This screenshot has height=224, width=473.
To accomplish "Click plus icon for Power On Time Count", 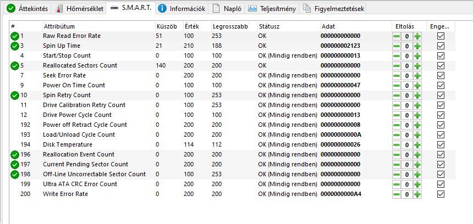I will click(x=417, y=86).
